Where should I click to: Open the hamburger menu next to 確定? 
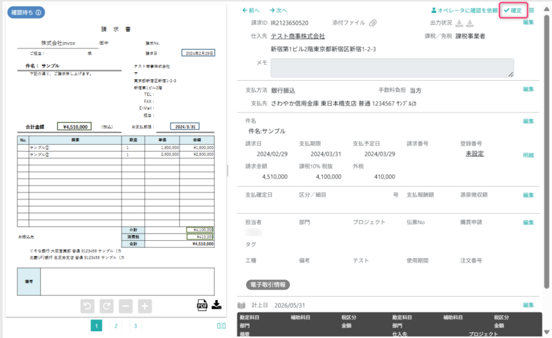pyautogui.click(x=531, y=10)
